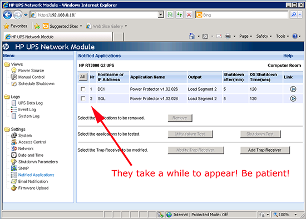The width and height of the screenshot is (306, 219).
Task: Click the browser Forward arrow button
Action: click(18, 15)
